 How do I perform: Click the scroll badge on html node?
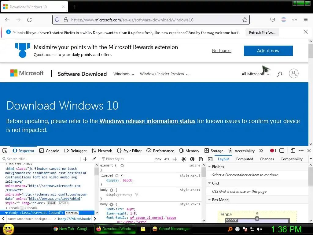(x=63, y=203)
